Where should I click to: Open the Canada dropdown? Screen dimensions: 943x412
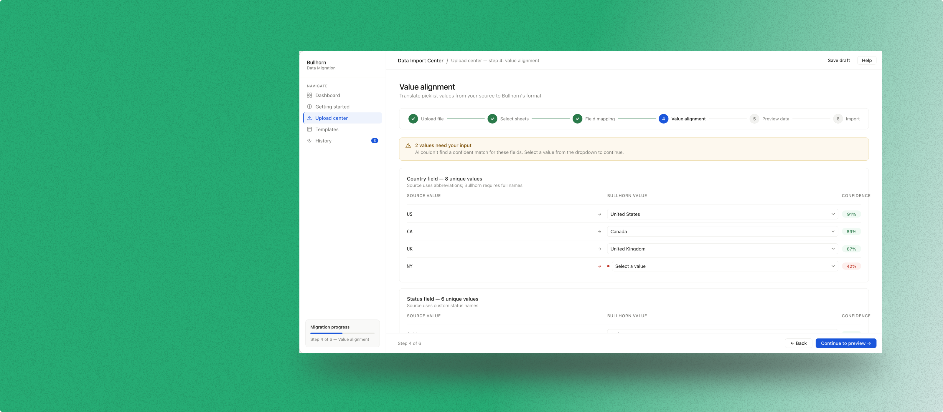pyautogui.click(x=722, y=232)
